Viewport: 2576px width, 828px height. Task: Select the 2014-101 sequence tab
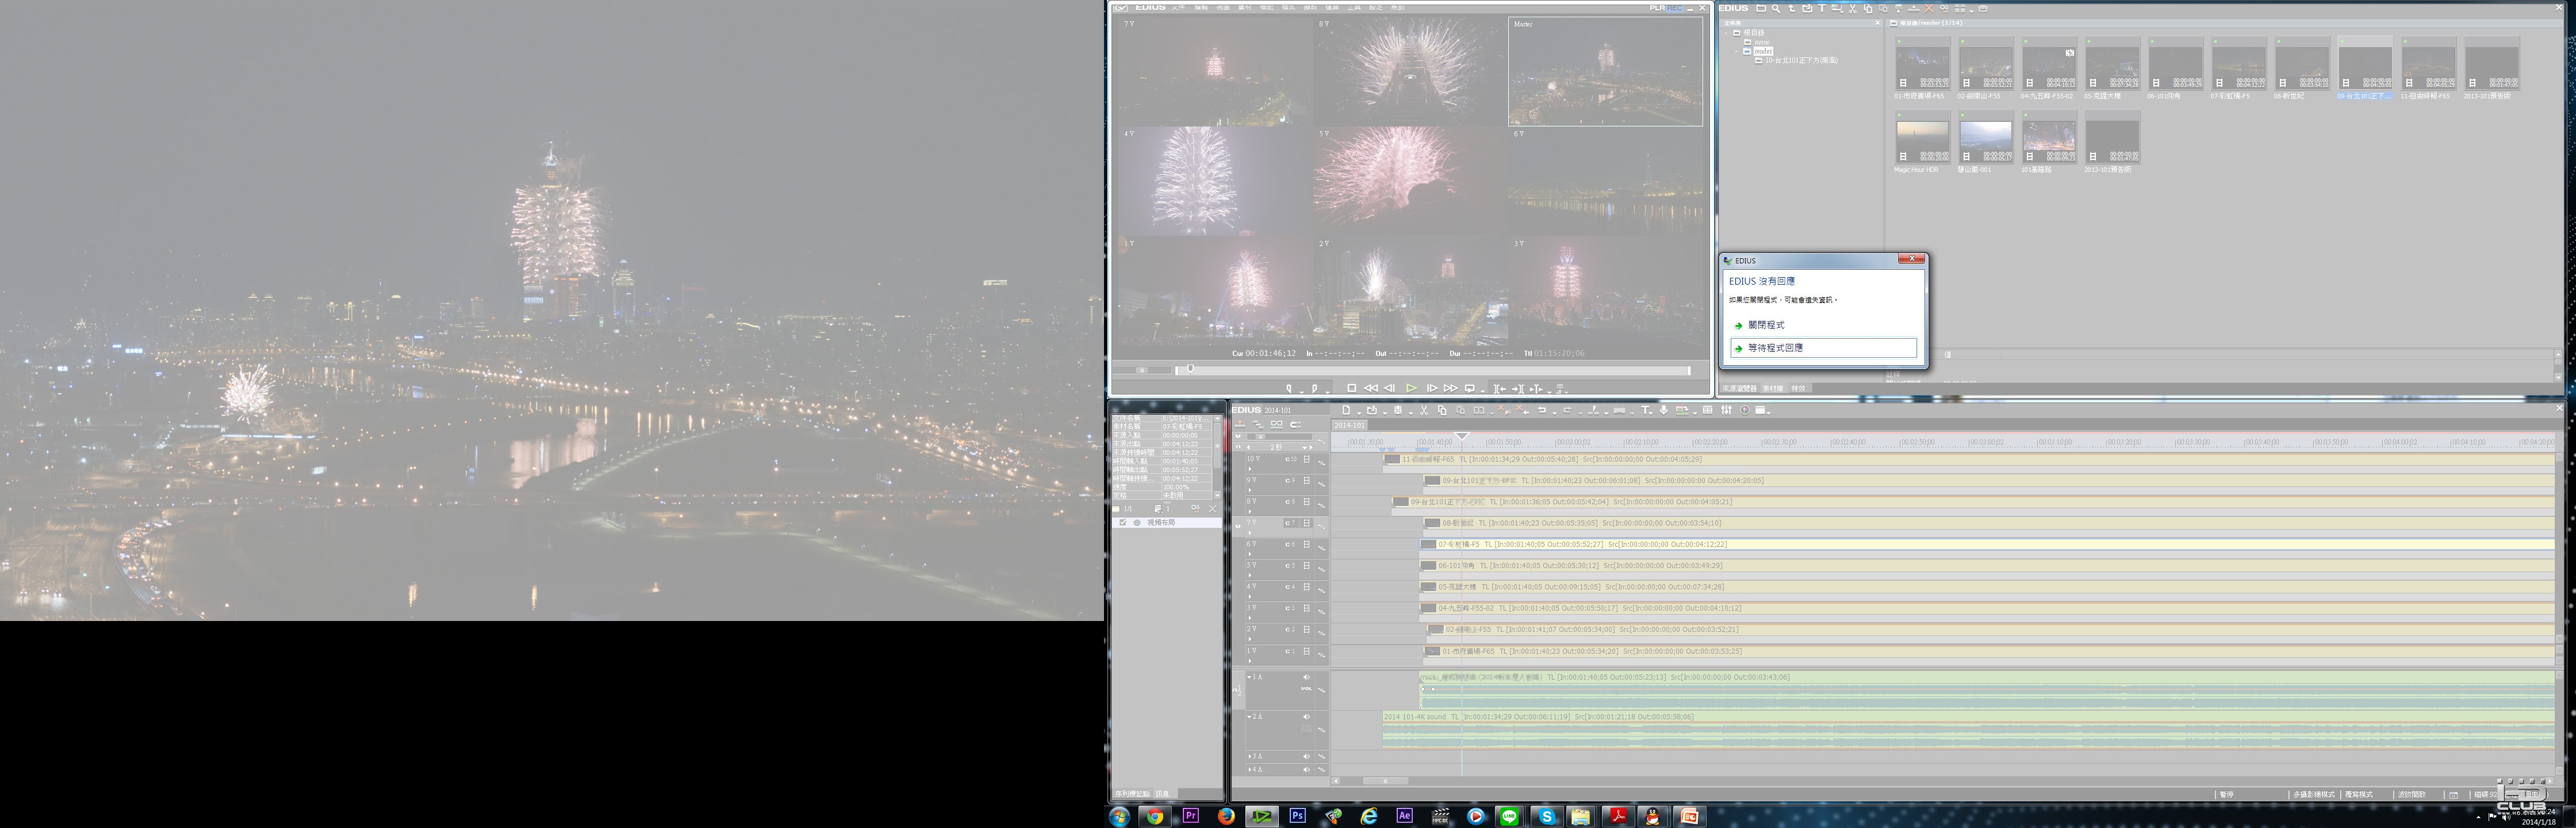point(1349,425)
